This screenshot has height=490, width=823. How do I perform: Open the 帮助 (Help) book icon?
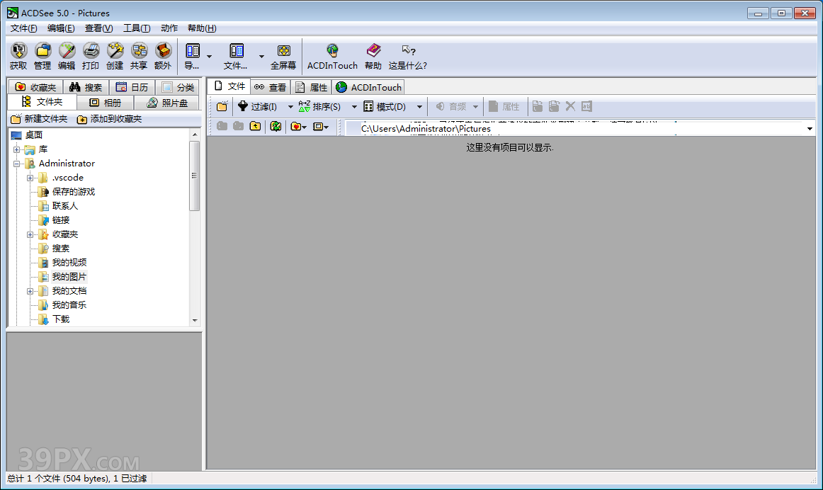click(x=373, y=55)
